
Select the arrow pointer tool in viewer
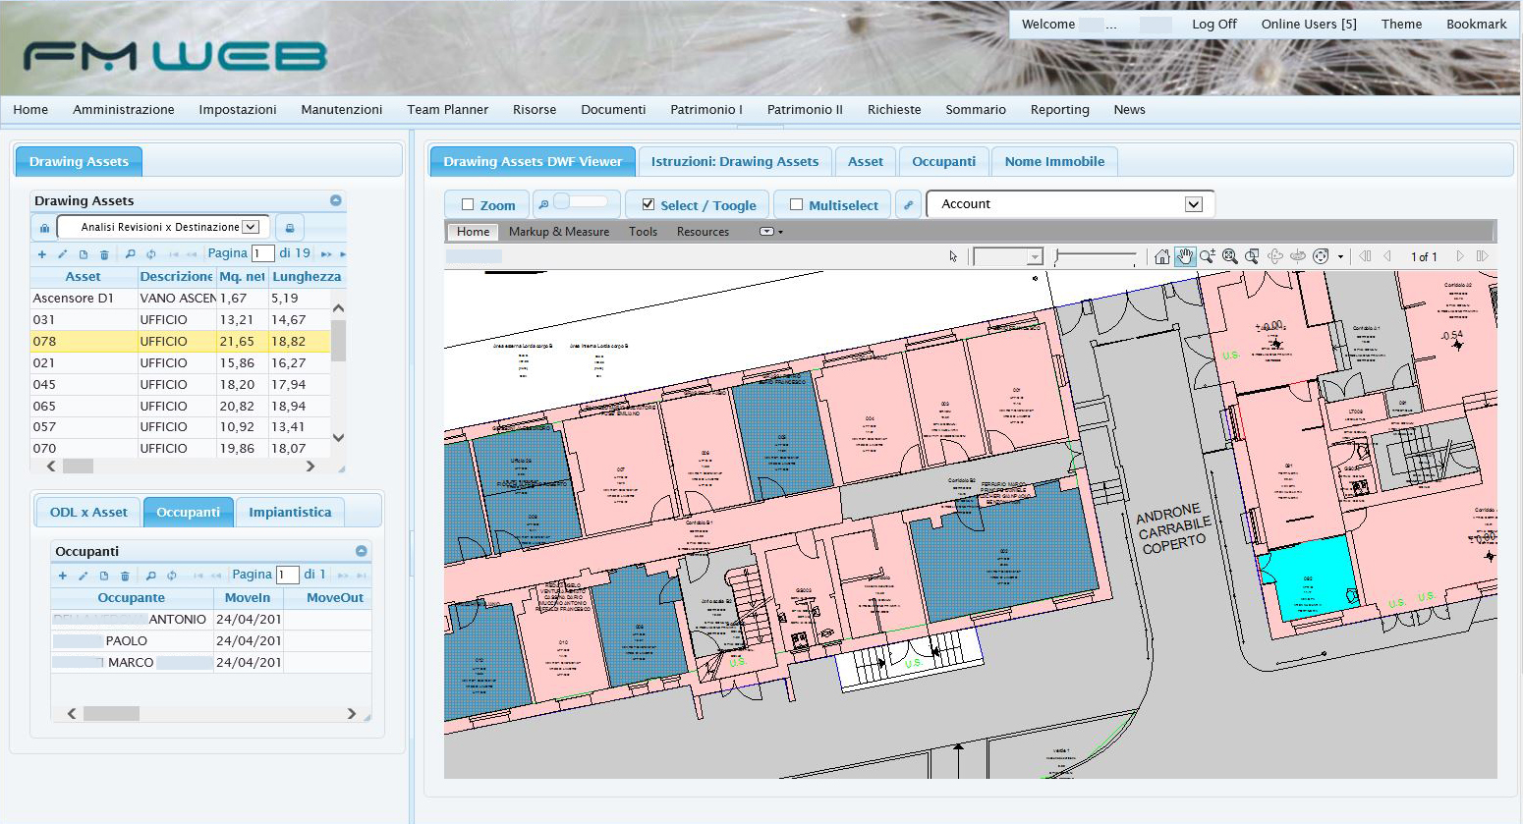pyautogui.click(x=953, y=256)
